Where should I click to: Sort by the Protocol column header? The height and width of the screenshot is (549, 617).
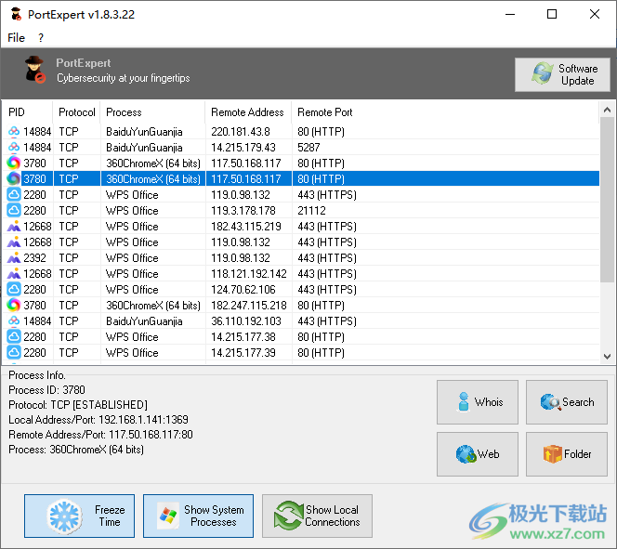tap(76, 112)
